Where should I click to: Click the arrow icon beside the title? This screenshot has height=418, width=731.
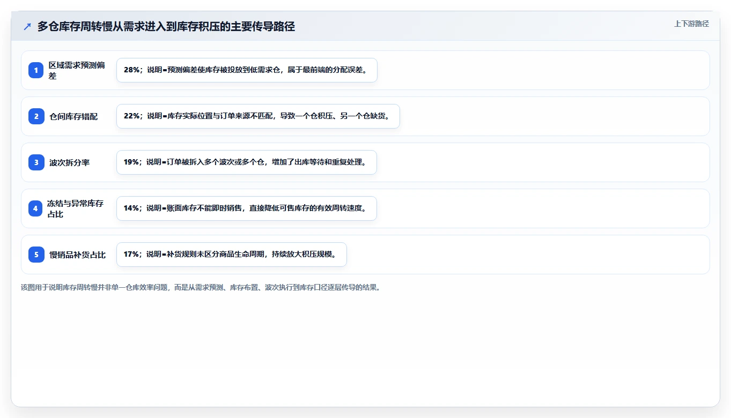click(27, 26)
